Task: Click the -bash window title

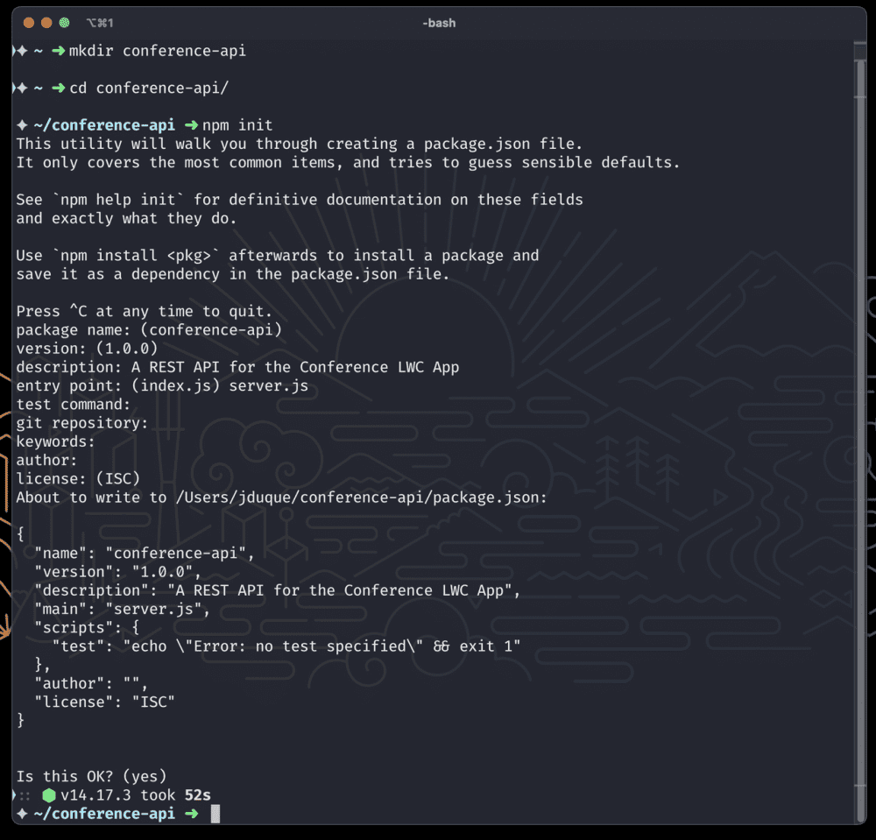Action: (438, 23)
